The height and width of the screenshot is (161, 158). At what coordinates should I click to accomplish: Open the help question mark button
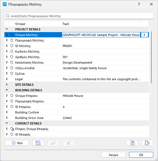point(139,4)
